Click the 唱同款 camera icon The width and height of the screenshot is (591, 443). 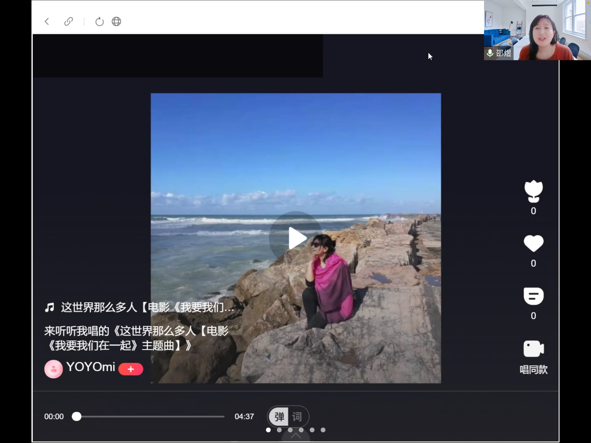533,349
